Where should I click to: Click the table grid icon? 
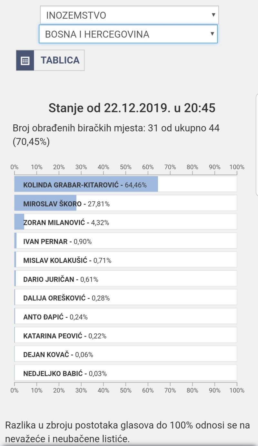point(25,60)
